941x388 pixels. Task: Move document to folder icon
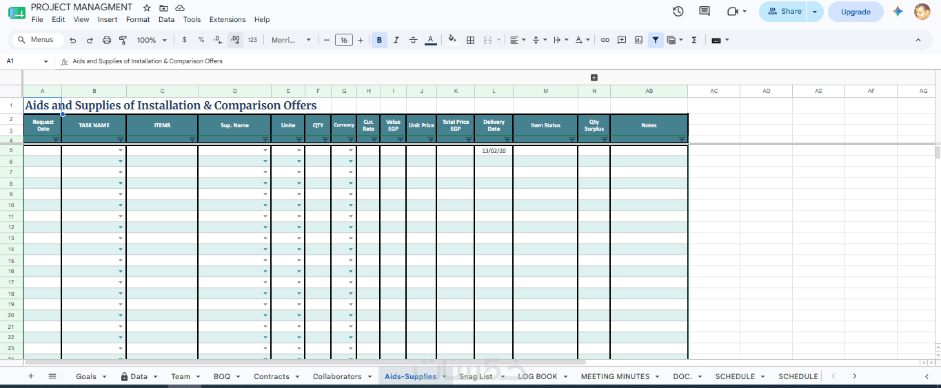163,8
